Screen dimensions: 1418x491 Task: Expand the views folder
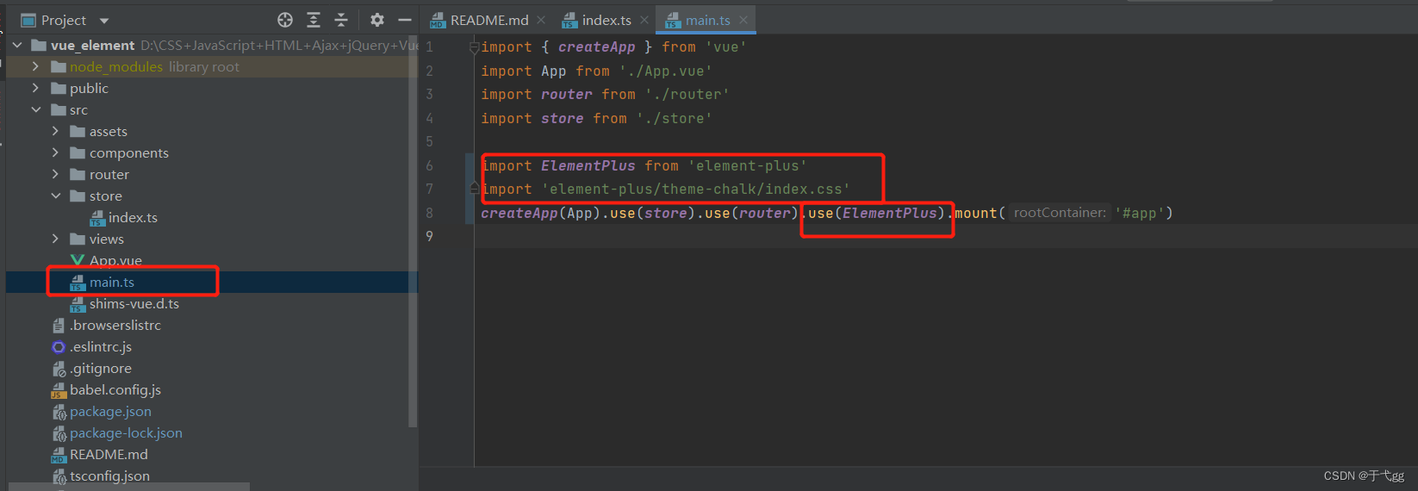coord(55,239)
